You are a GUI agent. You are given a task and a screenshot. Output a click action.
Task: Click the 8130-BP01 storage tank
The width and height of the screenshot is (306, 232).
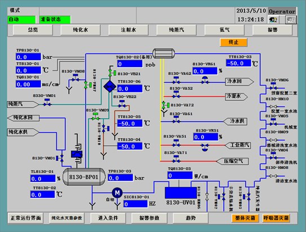(84, 177)
